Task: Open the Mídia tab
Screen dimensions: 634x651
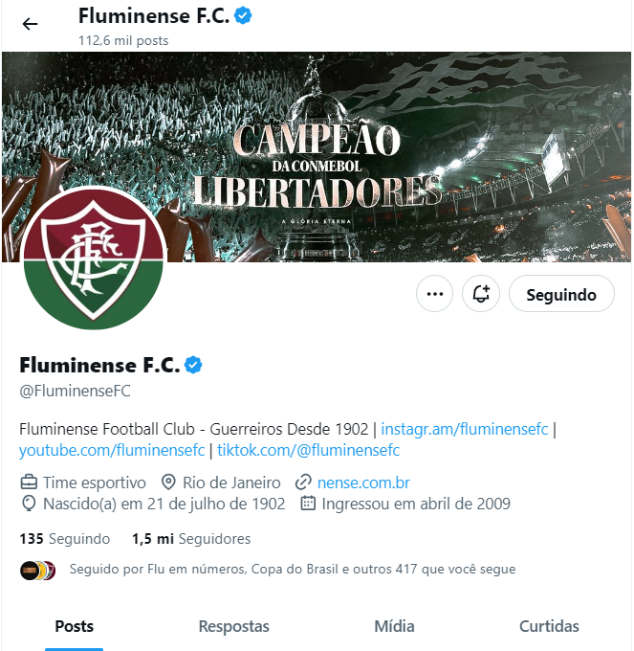Action: pos(394,626)
